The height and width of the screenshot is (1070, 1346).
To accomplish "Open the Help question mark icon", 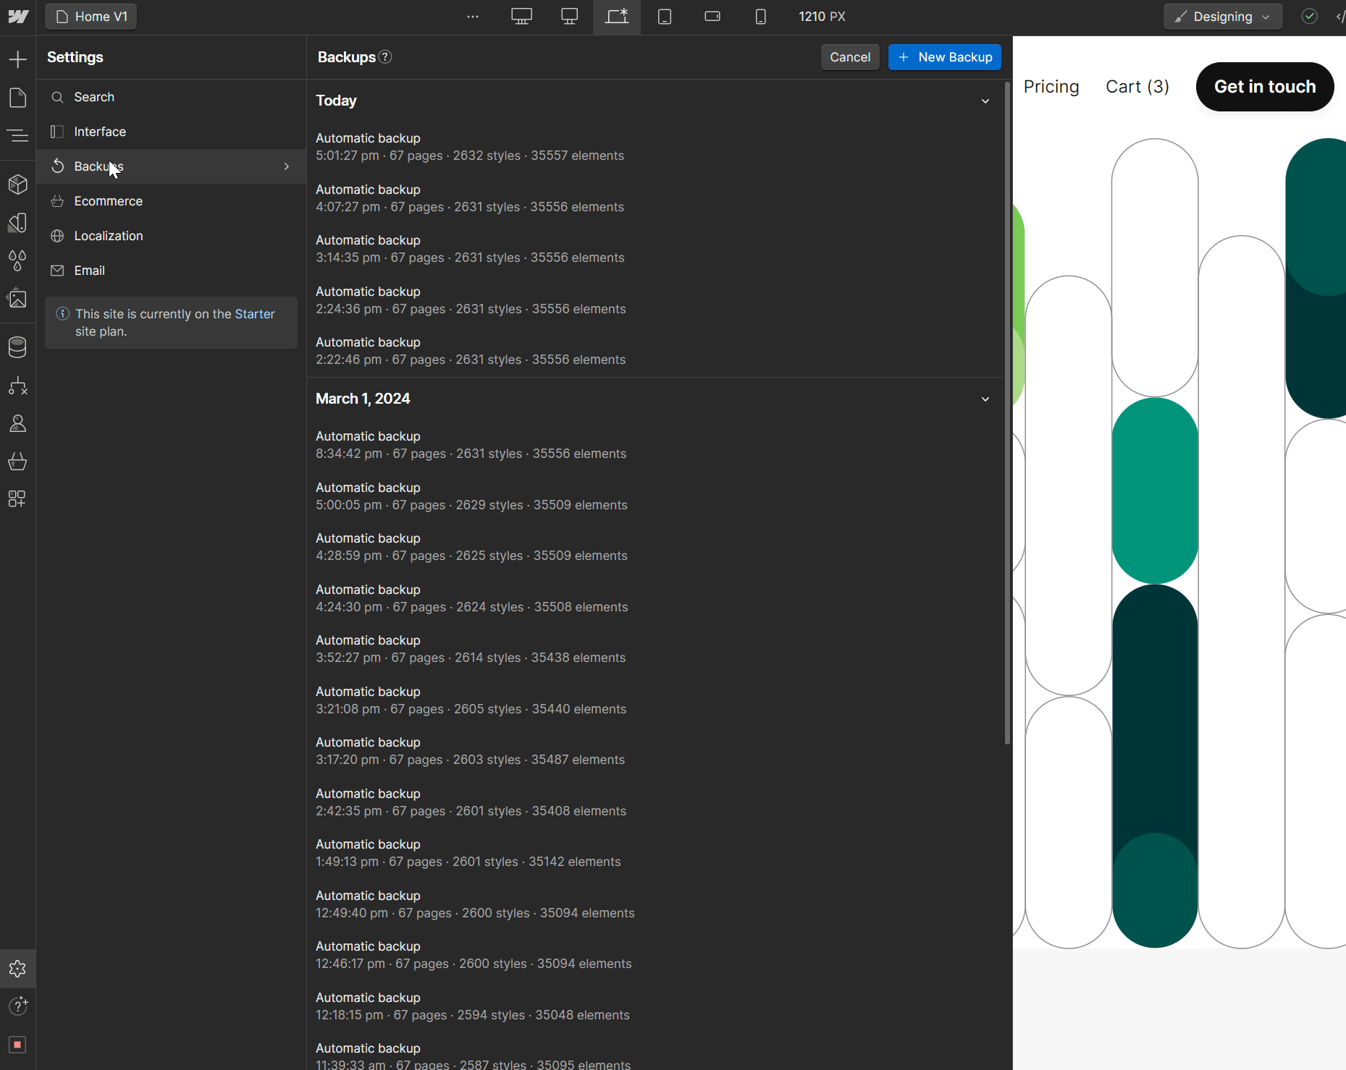I will pos(18,1006).
